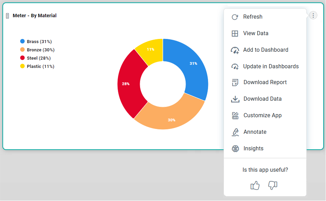Click the View Data grid icon
The image size is (326, 201).
coord(235,33)
